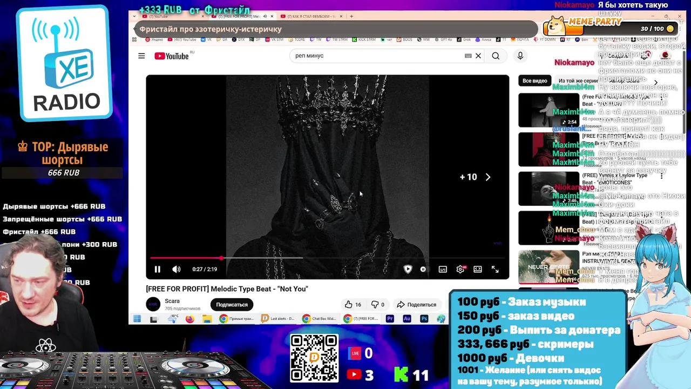Expand more filter chips with right arrow
691x389 pixels.
(656, 82)
